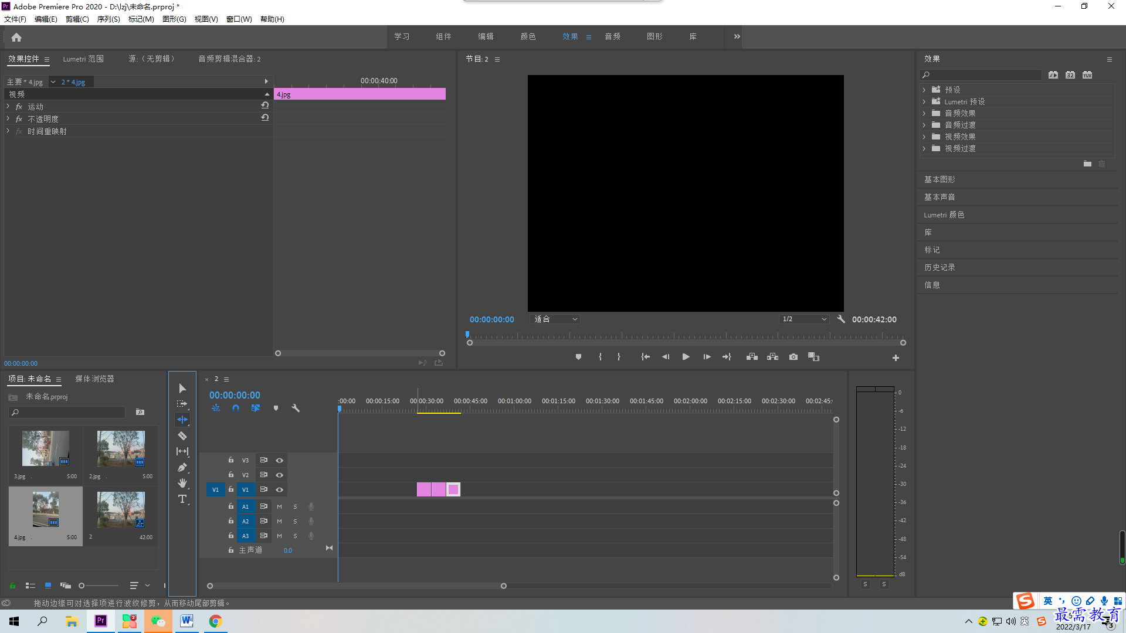Toggle V3 track output eye
This screenshot has height=633, width=1126.
pos(280,461)
